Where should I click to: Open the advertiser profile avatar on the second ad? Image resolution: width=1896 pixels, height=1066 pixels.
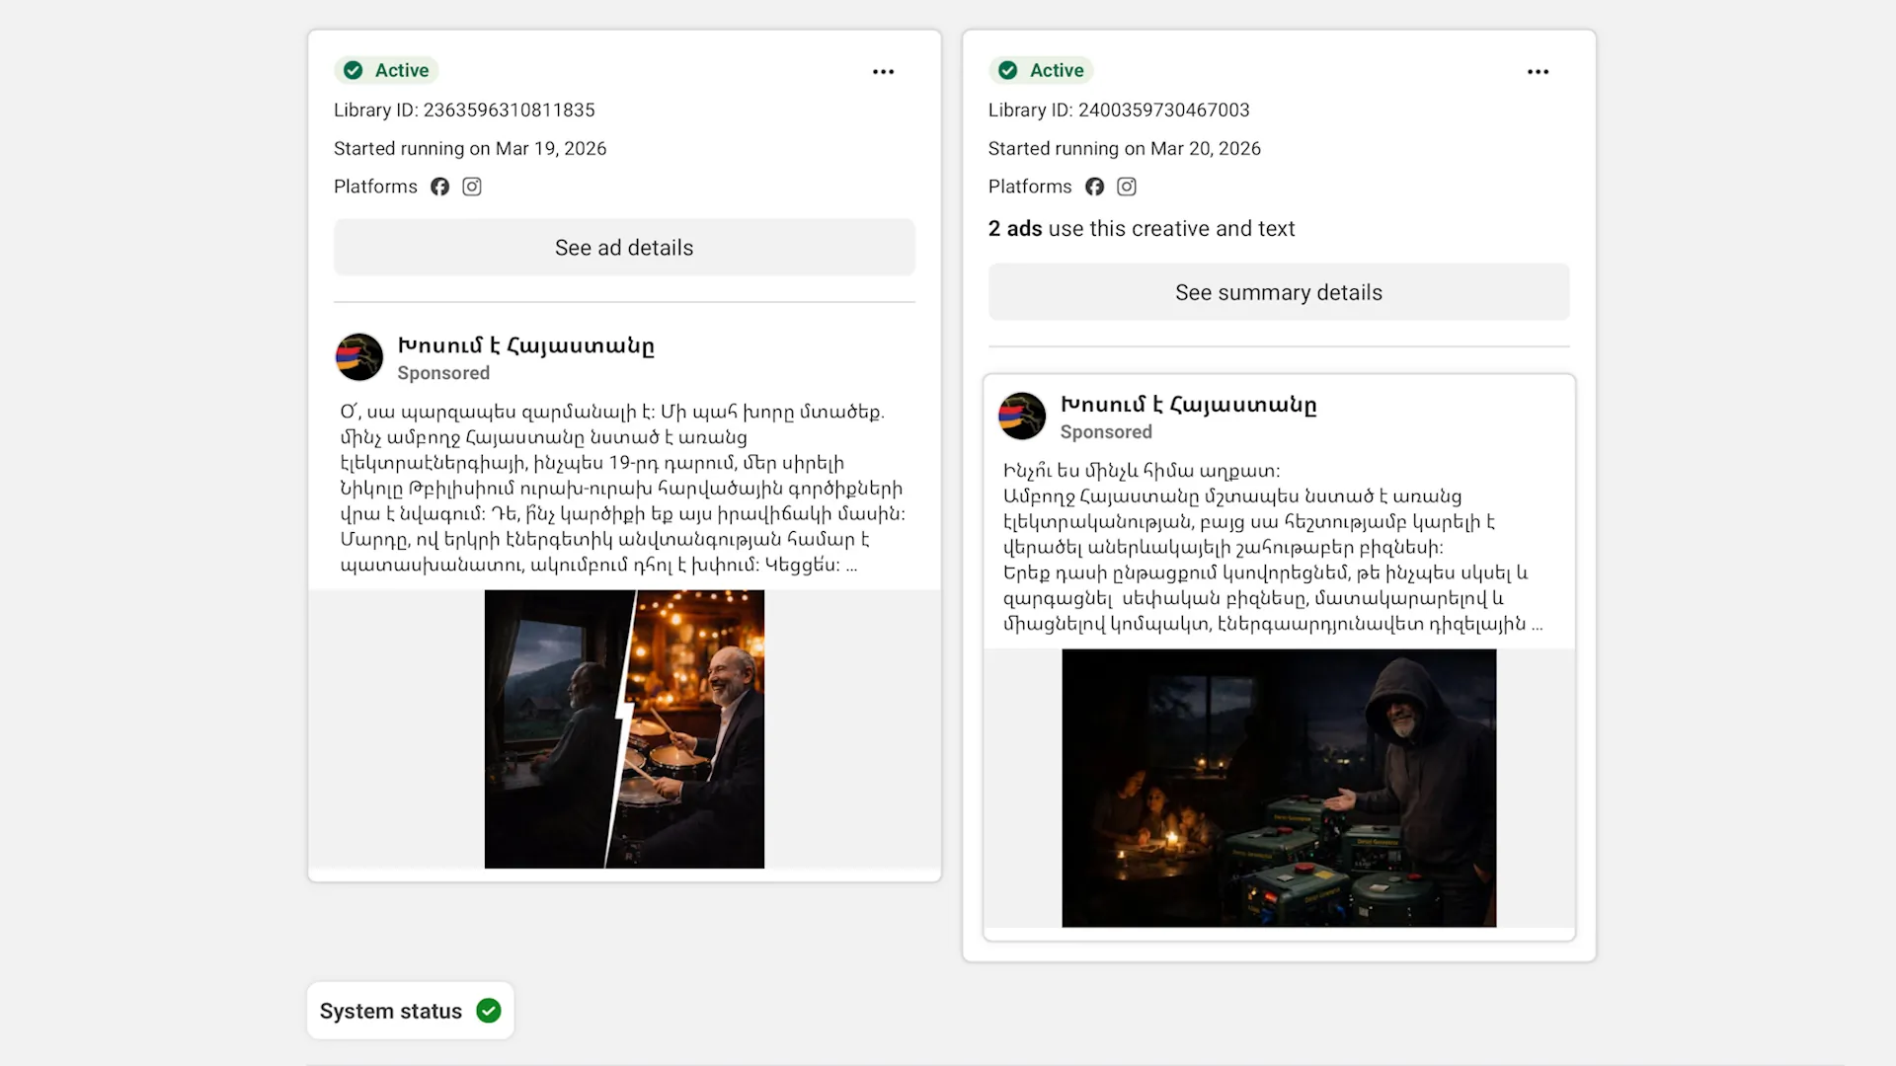click(1022, 417)
